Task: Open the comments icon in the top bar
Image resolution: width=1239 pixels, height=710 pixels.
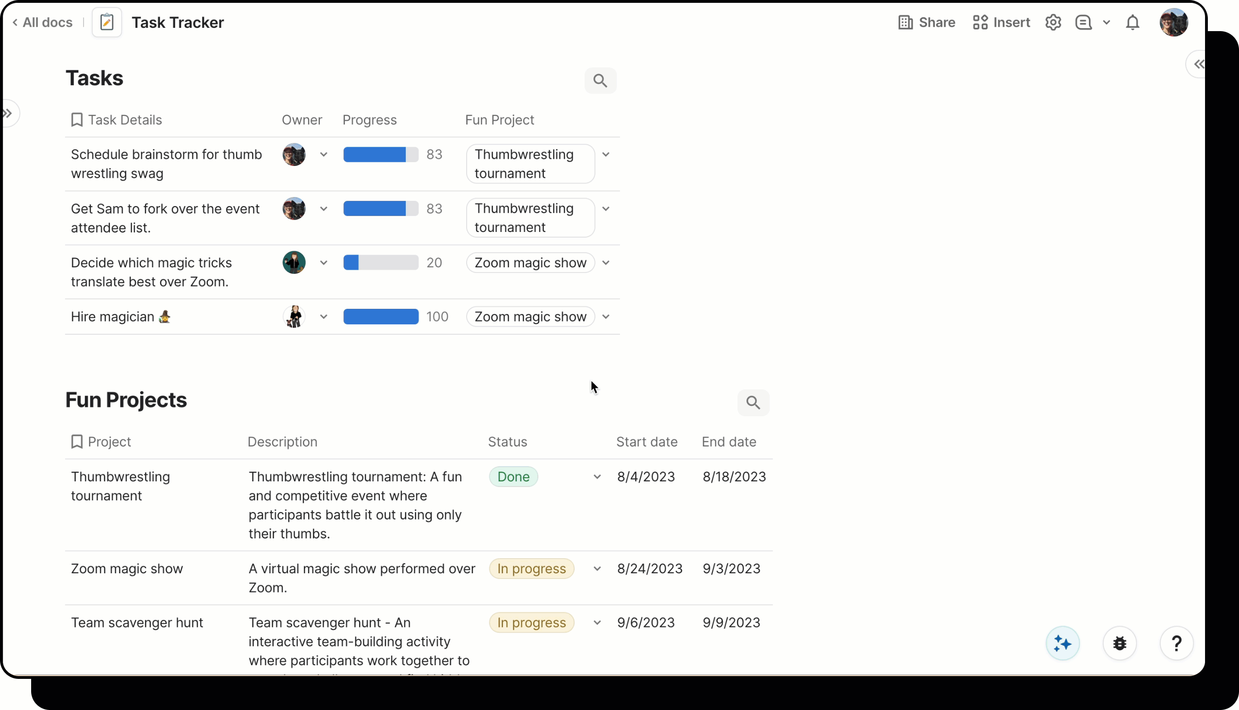Action: pos(1083,22)
